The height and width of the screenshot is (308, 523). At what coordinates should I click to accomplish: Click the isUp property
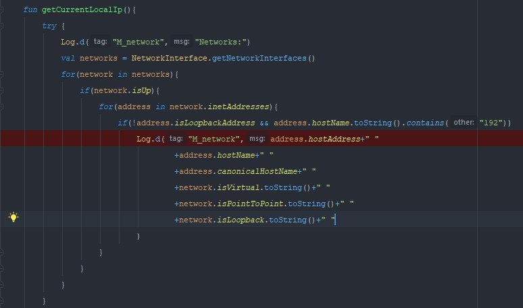click(x=141, y=90)
